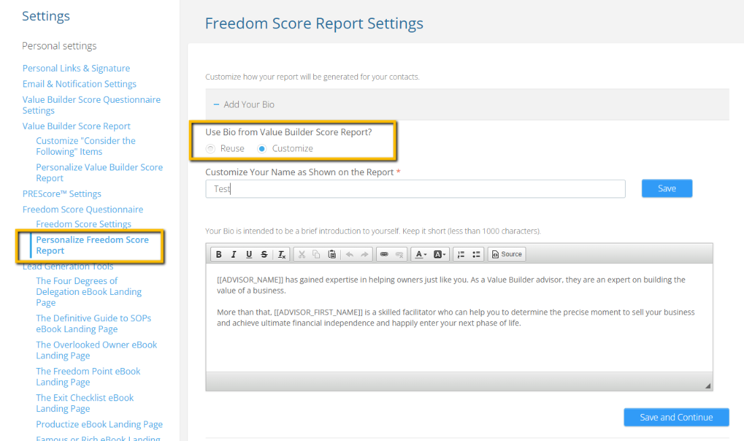744x441 pixels.
Task: Open Personalize Freedom Score Report page
Action: coord(93,245)
